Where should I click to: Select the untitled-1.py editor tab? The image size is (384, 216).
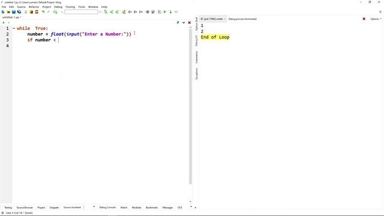(11, 17)
